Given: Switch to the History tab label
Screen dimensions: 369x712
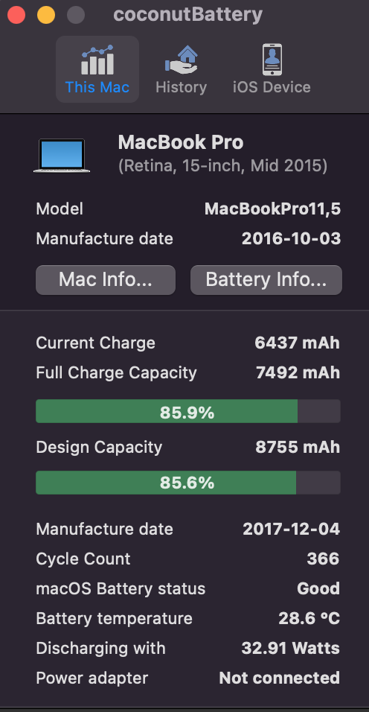Looking at the screenshot, I should pyautogui.click(x=182, y=87).
